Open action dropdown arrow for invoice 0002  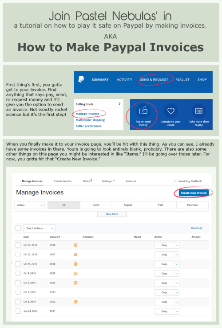177,302
